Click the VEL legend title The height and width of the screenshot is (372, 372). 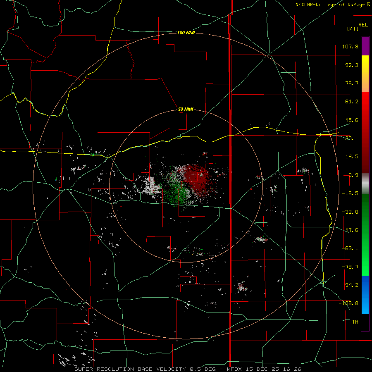point(363,25)
